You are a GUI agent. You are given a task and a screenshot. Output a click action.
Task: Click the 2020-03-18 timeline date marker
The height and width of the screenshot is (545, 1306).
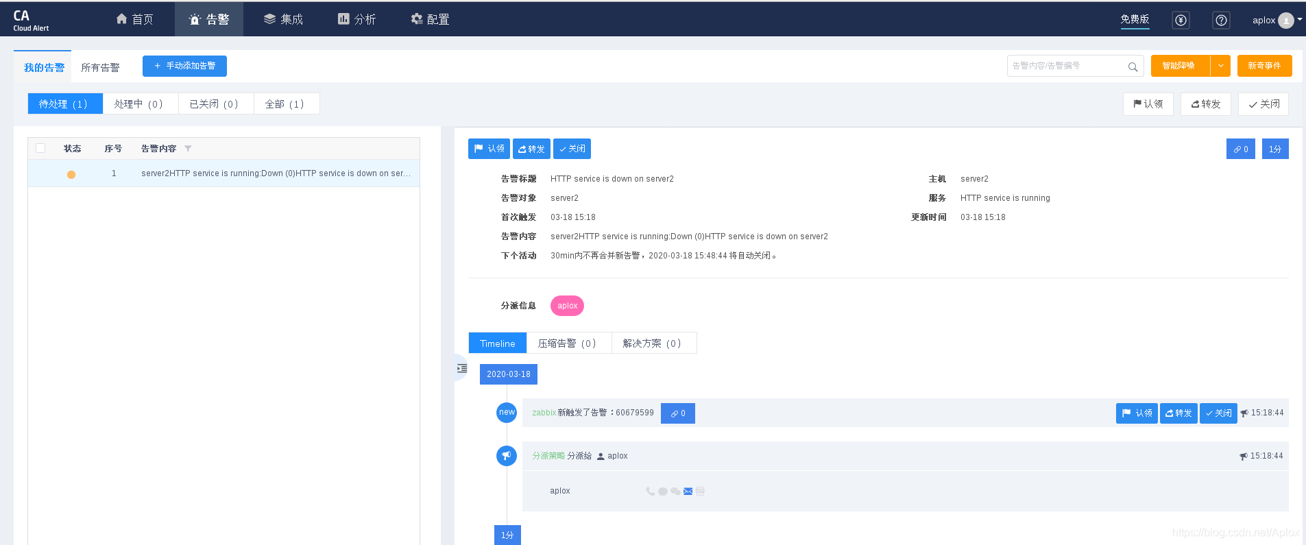509,374
